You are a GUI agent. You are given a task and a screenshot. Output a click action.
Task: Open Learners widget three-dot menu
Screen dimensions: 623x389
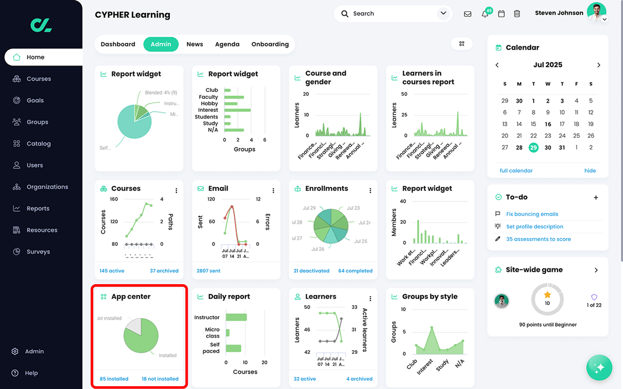pyautogui.click(x=370, y=298)
